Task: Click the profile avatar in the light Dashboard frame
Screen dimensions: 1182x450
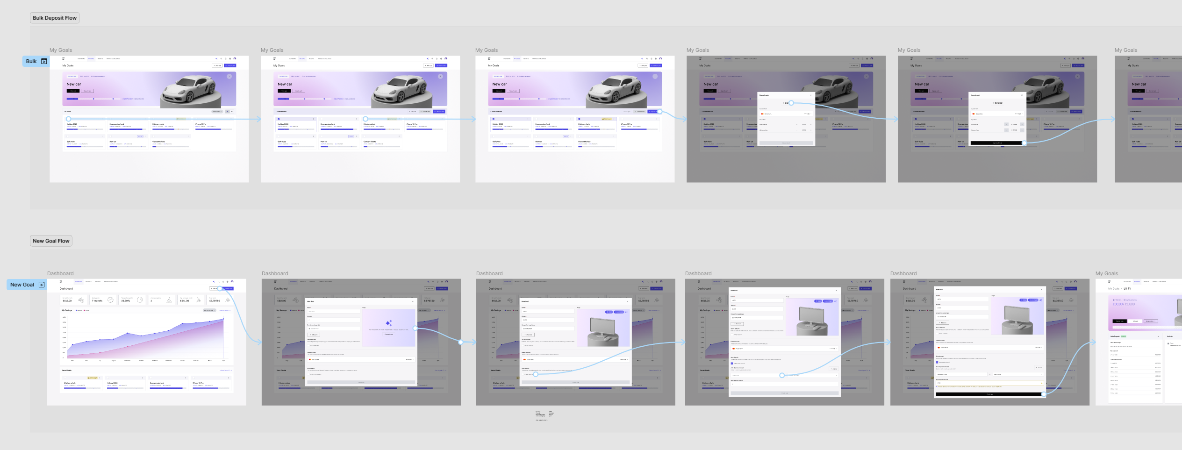Action: pyautogui.click(x=232, y=282)
